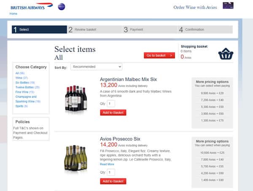Go to step 3 Payment
Screen dimensions: 253x191
click(150, 30)
